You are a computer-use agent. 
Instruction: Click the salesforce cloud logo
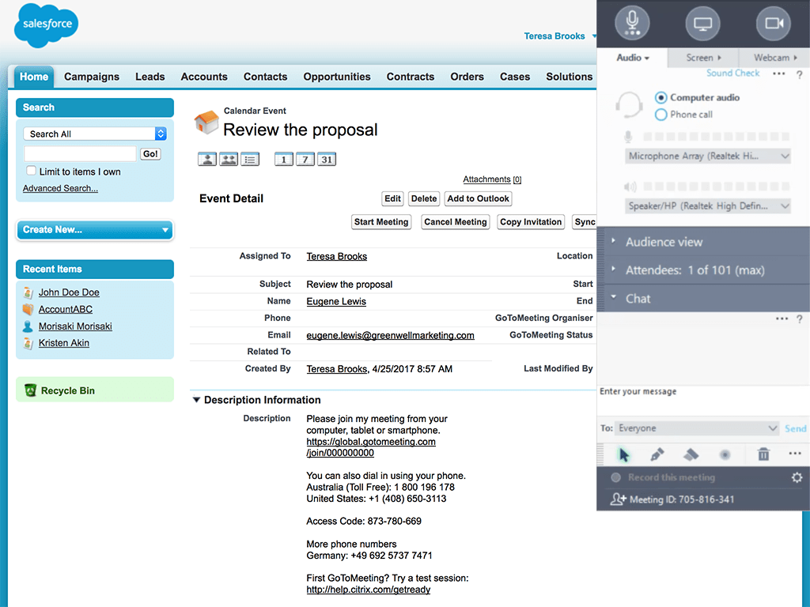(47, 25)
